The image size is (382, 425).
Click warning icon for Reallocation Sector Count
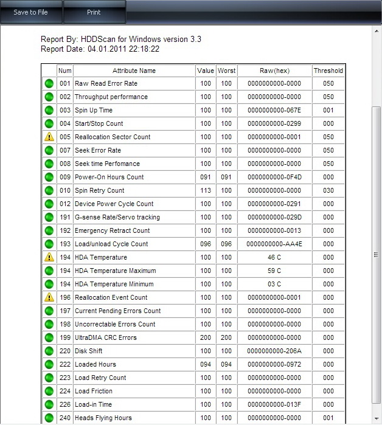point(49,137)
